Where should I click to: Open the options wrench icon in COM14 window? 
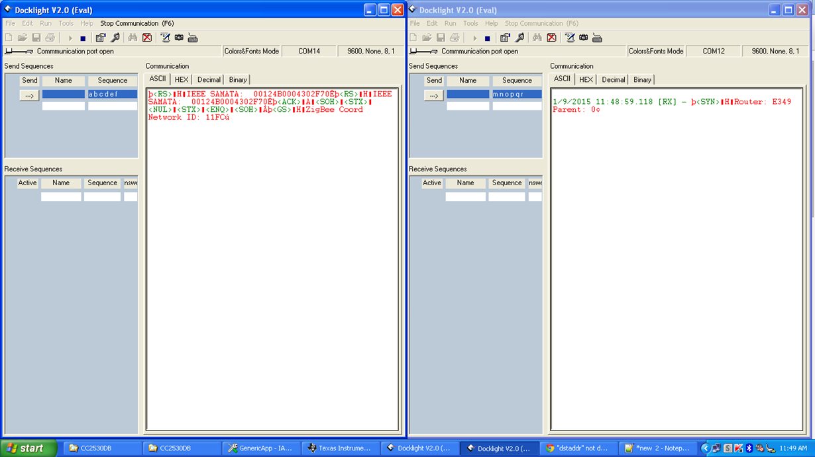coord(115,38)
